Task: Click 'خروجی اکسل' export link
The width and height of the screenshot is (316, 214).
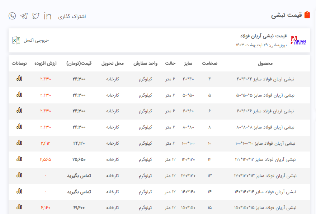Action: coord(36,40)
